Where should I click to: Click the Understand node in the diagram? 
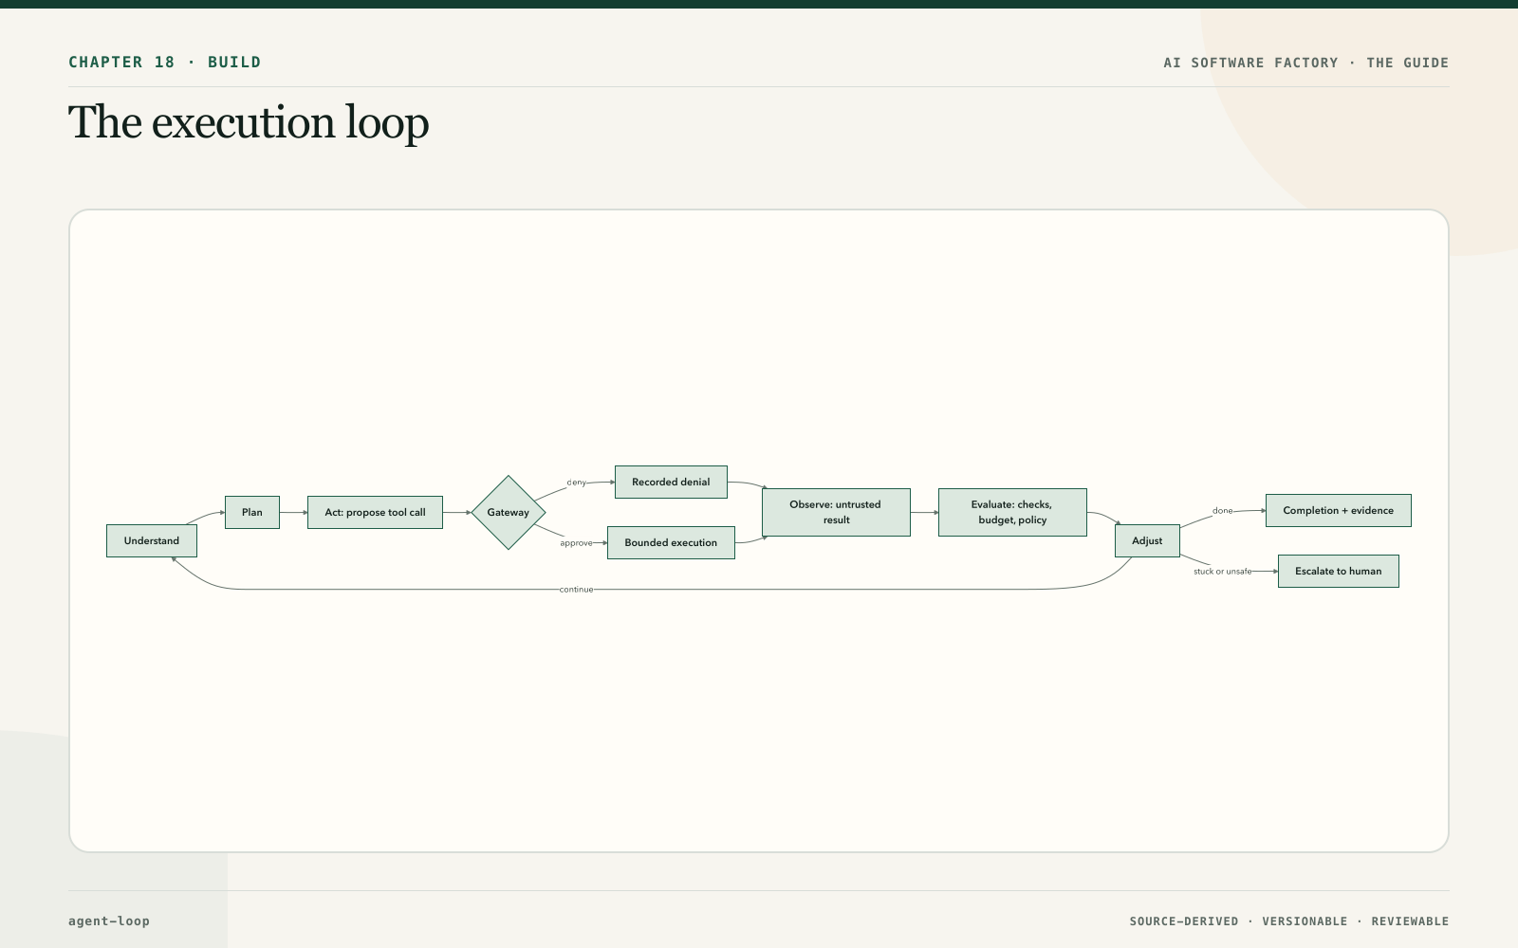click(152, 540)
